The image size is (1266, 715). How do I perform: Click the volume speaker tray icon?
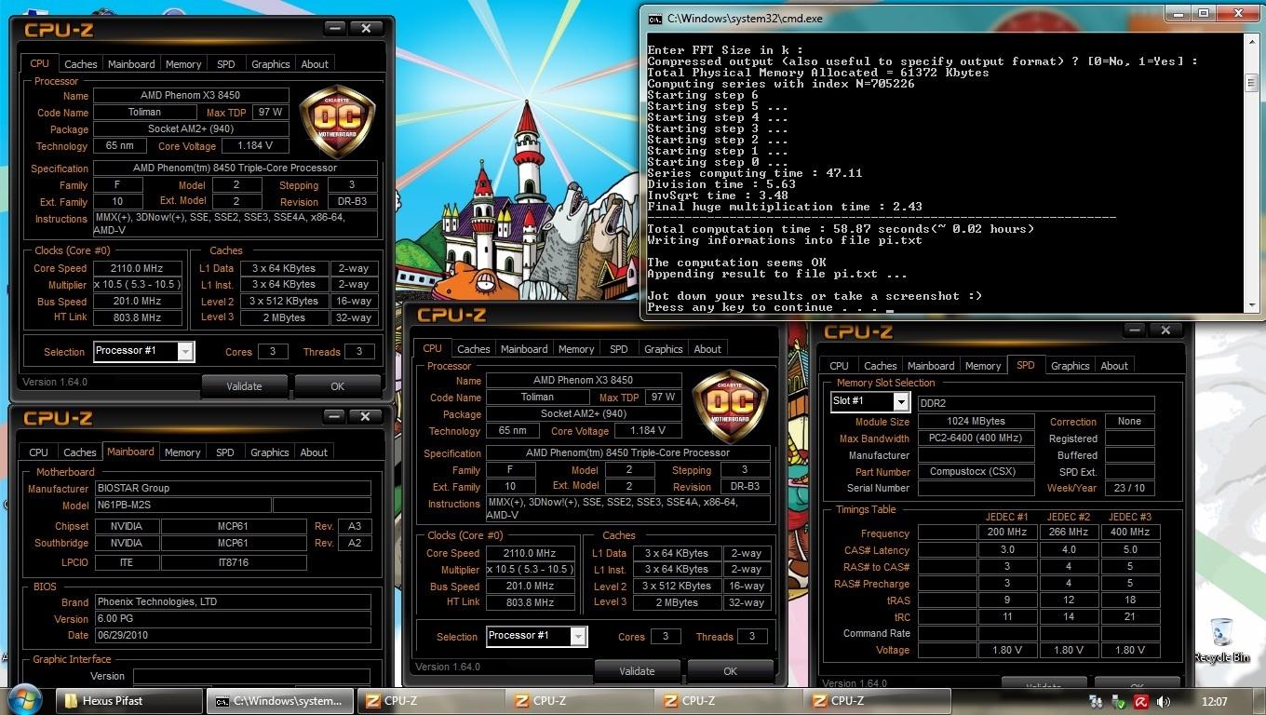[x=1164, y=701]
